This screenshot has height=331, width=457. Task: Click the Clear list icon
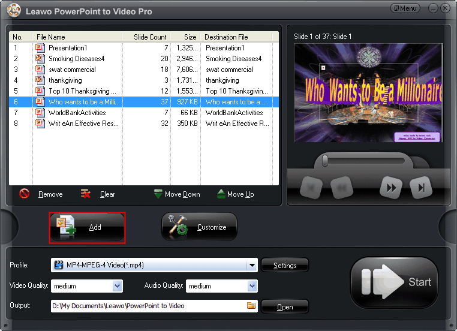click(86, 194)
